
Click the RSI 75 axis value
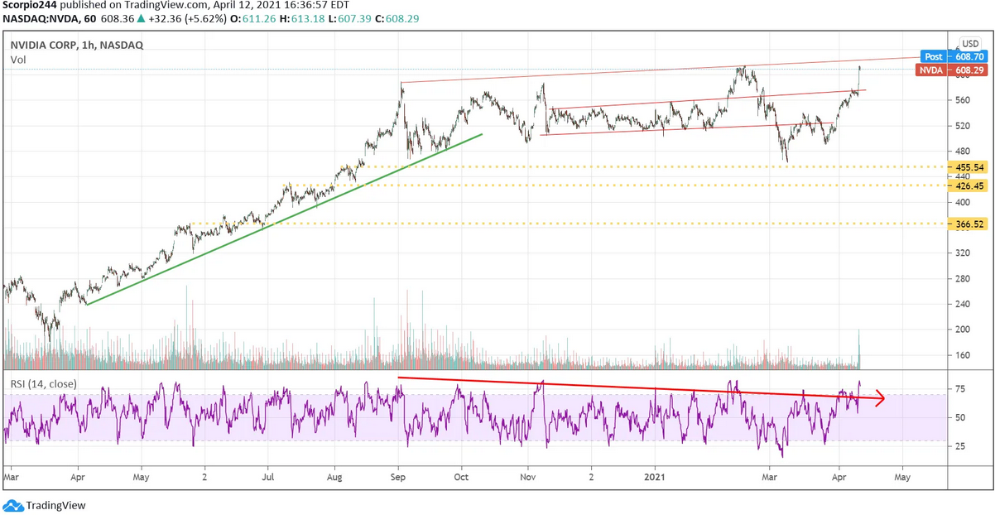(960, 389)
